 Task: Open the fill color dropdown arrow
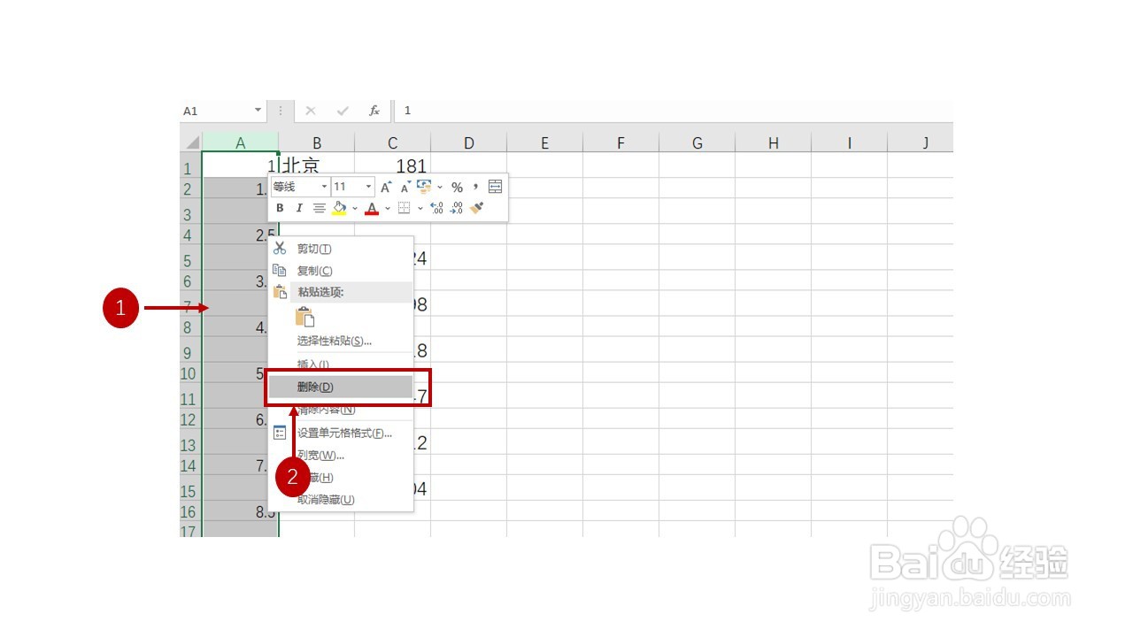click(355, 209)
